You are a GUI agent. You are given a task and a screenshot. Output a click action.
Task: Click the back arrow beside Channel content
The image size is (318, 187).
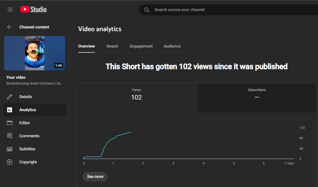[x=10, y=27]
